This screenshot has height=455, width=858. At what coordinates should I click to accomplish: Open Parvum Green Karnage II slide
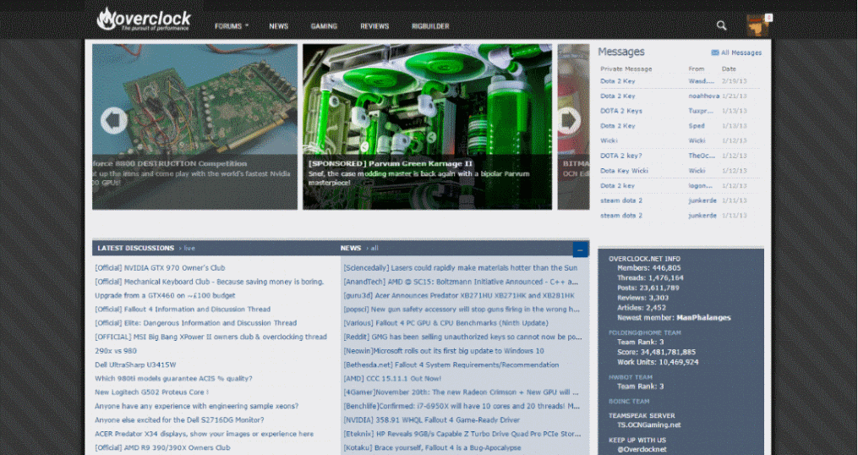click(x=428, y=127)
